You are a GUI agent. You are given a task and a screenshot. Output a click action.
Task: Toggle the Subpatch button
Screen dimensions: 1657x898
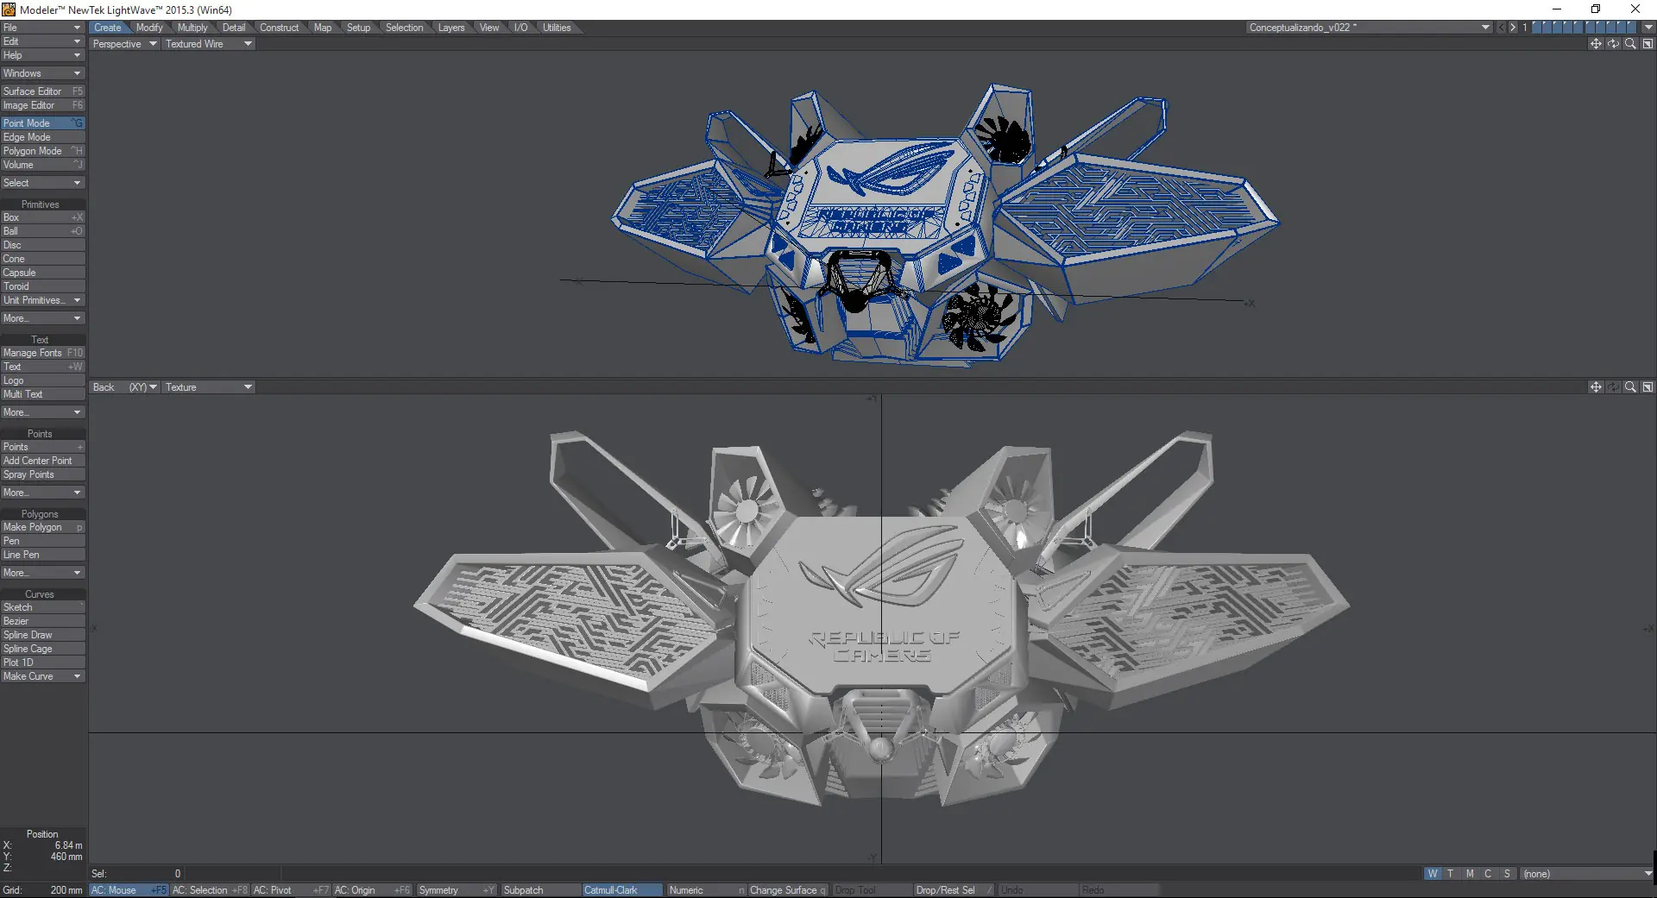(x=540, y=890)
